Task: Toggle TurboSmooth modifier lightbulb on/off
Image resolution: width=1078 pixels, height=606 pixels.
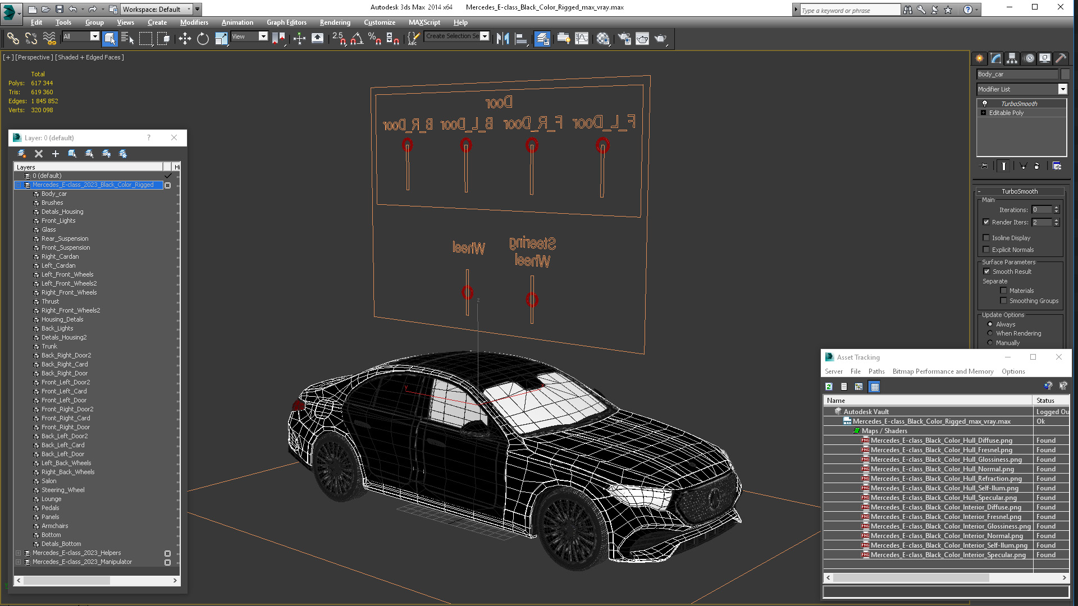Action: tap(985, 104)
